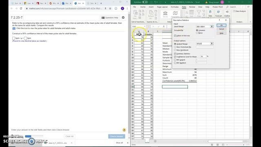The width and height of the screenshot is (261, 147).
Task: Click the Excel user account avatar
Action: coord(222,2)
